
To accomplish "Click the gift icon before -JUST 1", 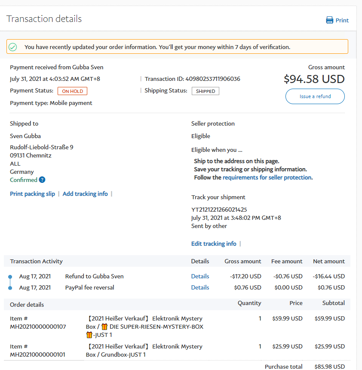I will (89, 335).
